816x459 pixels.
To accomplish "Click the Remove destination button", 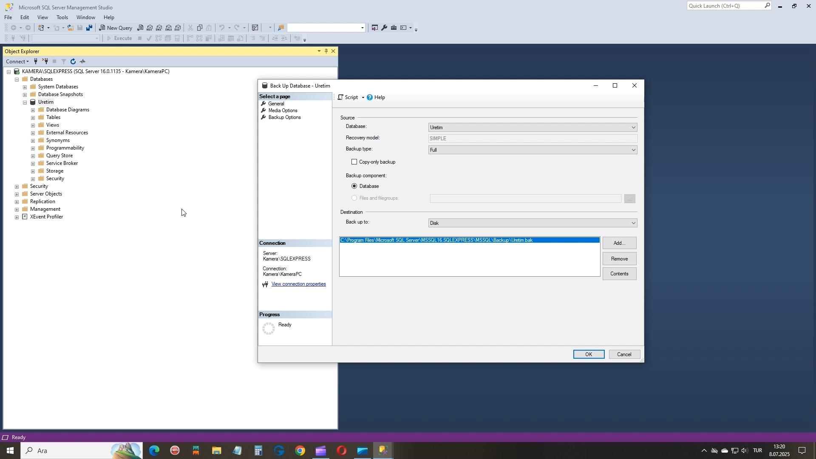I will [619, 259].
